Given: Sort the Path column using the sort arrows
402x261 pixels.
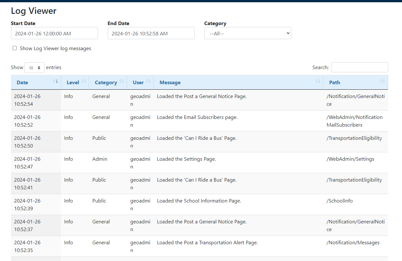Looking at the screenshot, I should pyautogui.click(x=383, y=82).
